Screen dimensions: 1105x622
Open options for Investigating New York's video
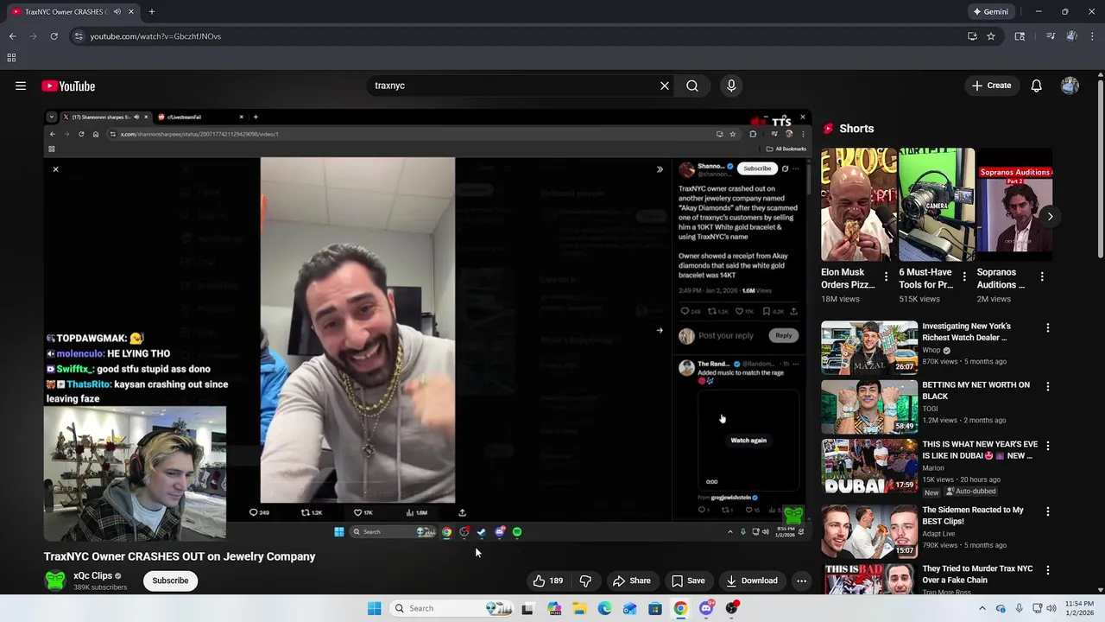(x=1048, y=328)
